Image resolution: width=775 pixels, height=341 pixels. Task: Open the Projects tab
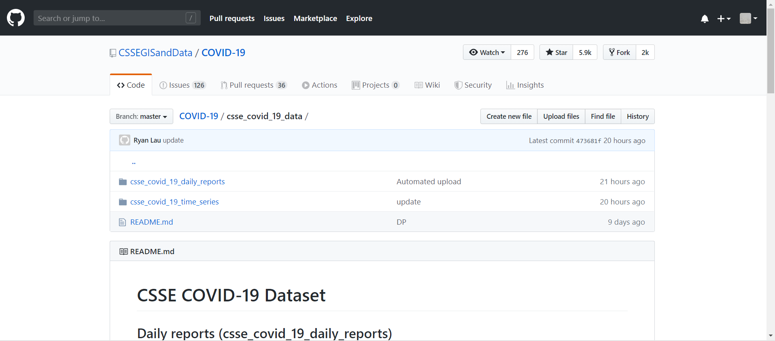click(376, 85)
